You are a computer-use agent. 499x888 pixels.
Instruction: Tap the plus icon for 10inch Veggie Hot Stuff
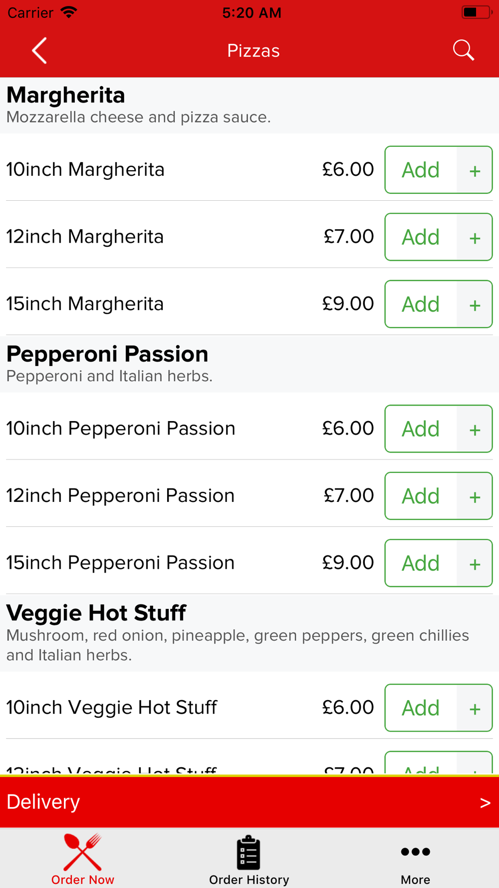coord(475,708)
